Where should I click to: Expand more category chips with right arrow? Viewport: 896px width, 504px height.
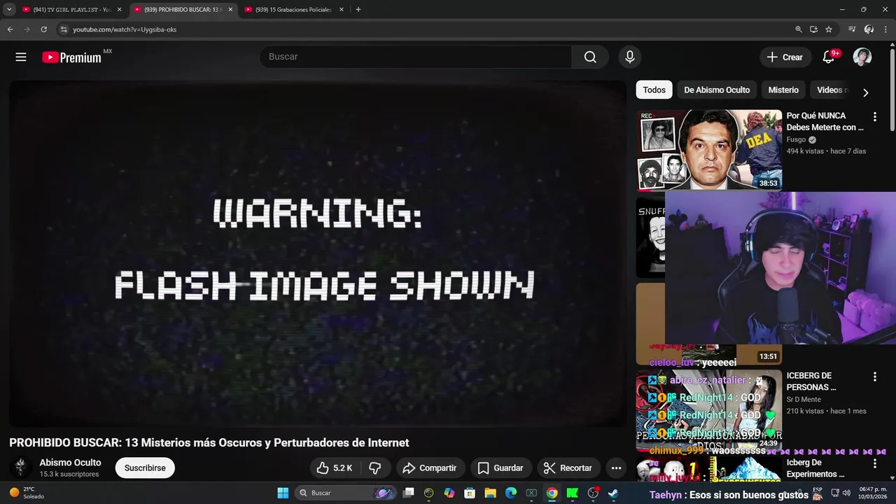pos(865,92)
